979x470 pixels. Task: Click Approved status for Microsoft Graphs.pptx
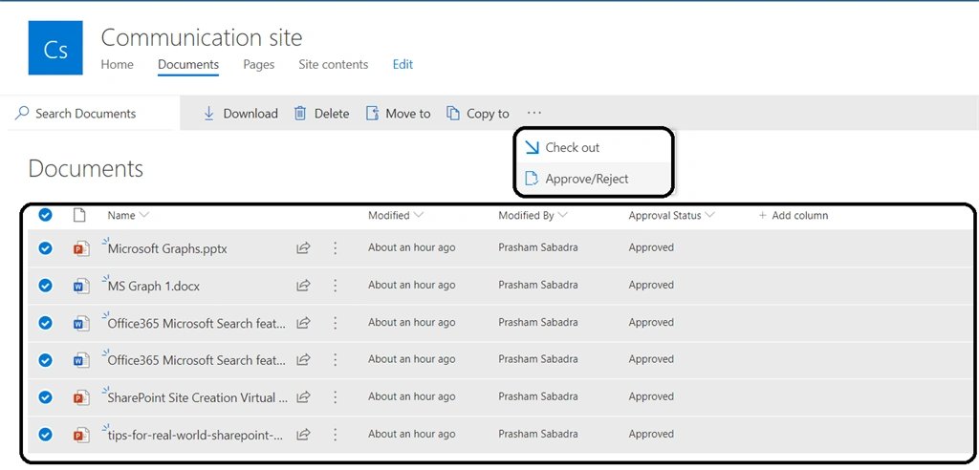click(651, 247)
